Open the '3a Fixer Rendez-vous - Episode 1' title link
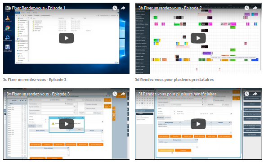This screenshot has height=162, width=264. click(x=36, y=8)
